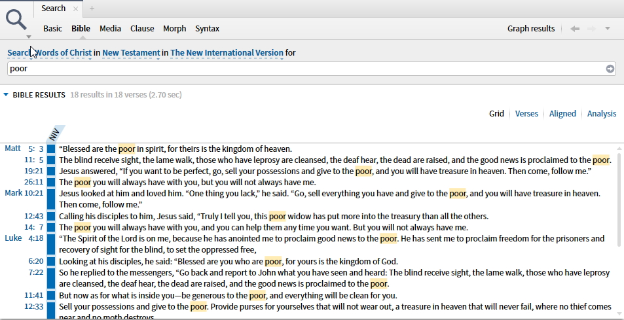Viewport: 624px width, 320px height.
Task: Open verse reference 7:22 under Luke
Action: [x=36, y=272]
